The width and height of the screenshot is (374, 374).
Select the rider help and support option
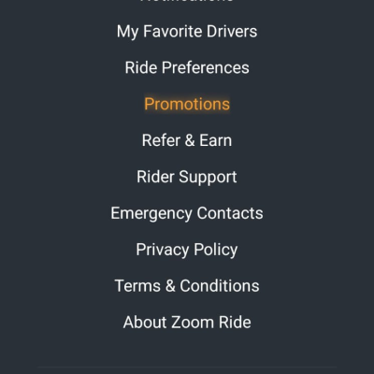click(x=187, y=177)
